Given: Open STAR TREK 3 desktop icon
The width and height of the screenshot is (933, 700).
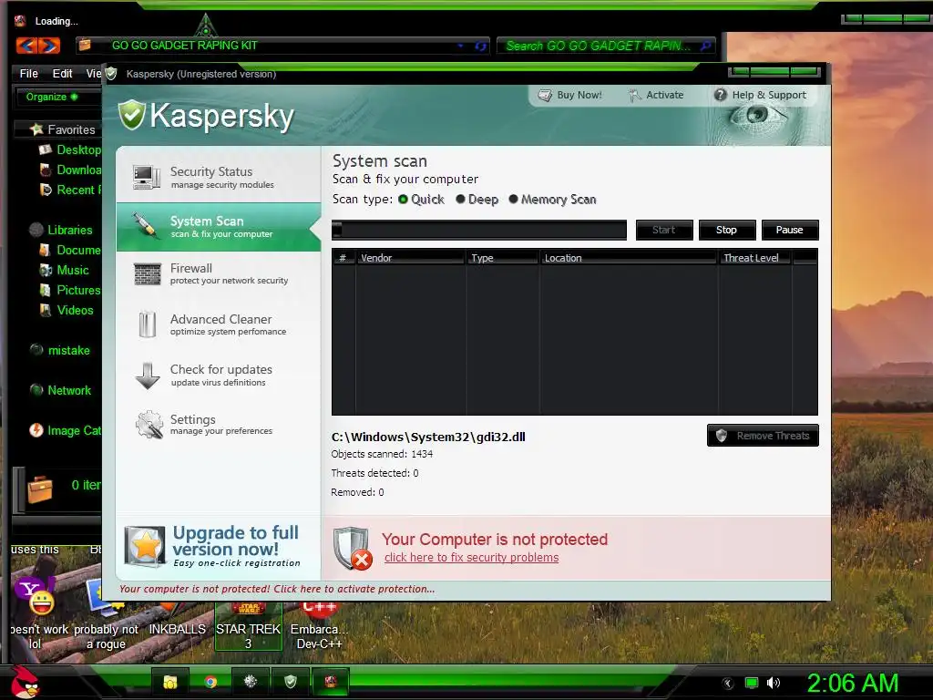Looking at the screenshot, I should tap(248, 625).
